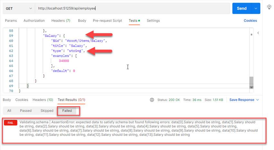Open the Pre-request Script tab
This screenshot has height=150, width=274.
point(107,21)
